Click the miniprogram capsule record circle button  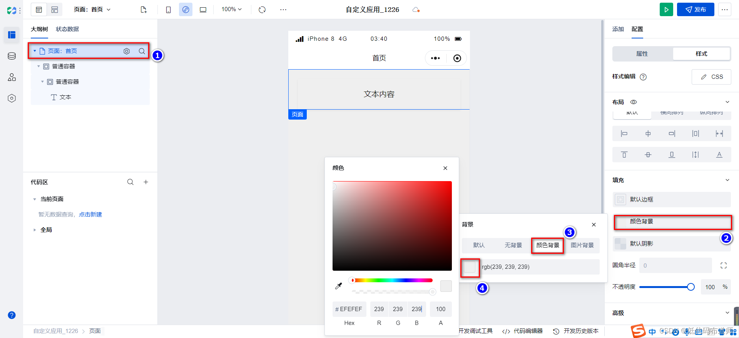(x=457, y=58)
